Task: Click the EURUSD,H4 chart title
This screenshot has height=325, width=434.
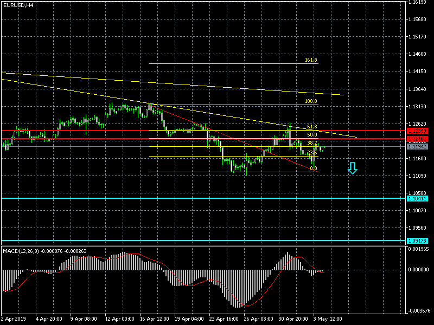Action: [x=18, y=5]
